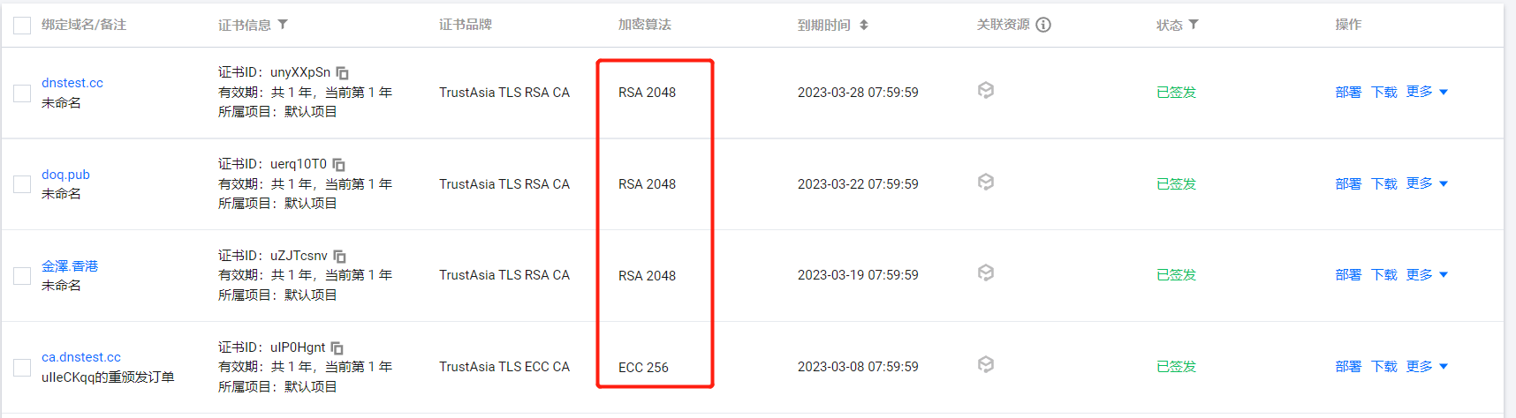Select the ca.dnstest.cc row checkbox

pyautogui.click(x=22, y=367)
